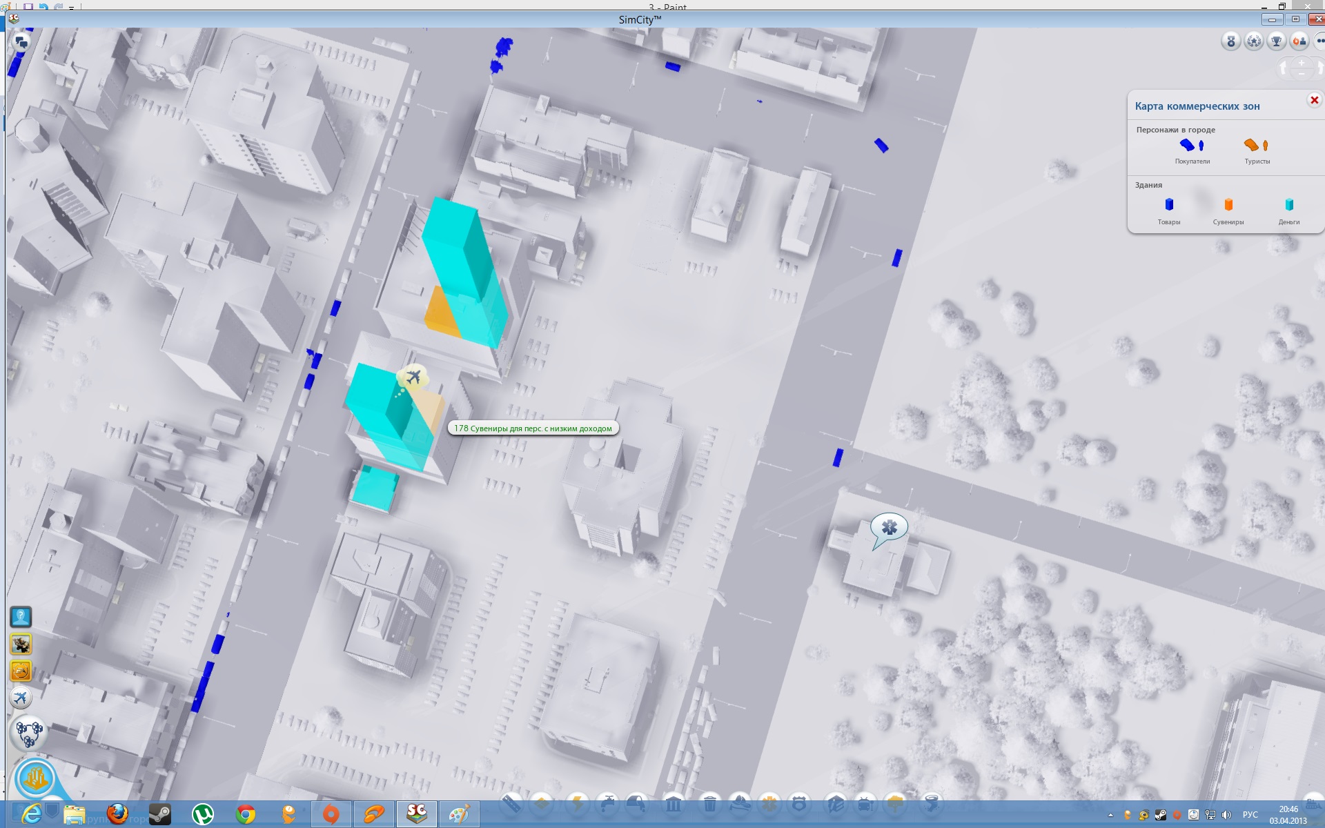
Task: Click the star laurel wreath icon
Action: tap(1254, 41)
